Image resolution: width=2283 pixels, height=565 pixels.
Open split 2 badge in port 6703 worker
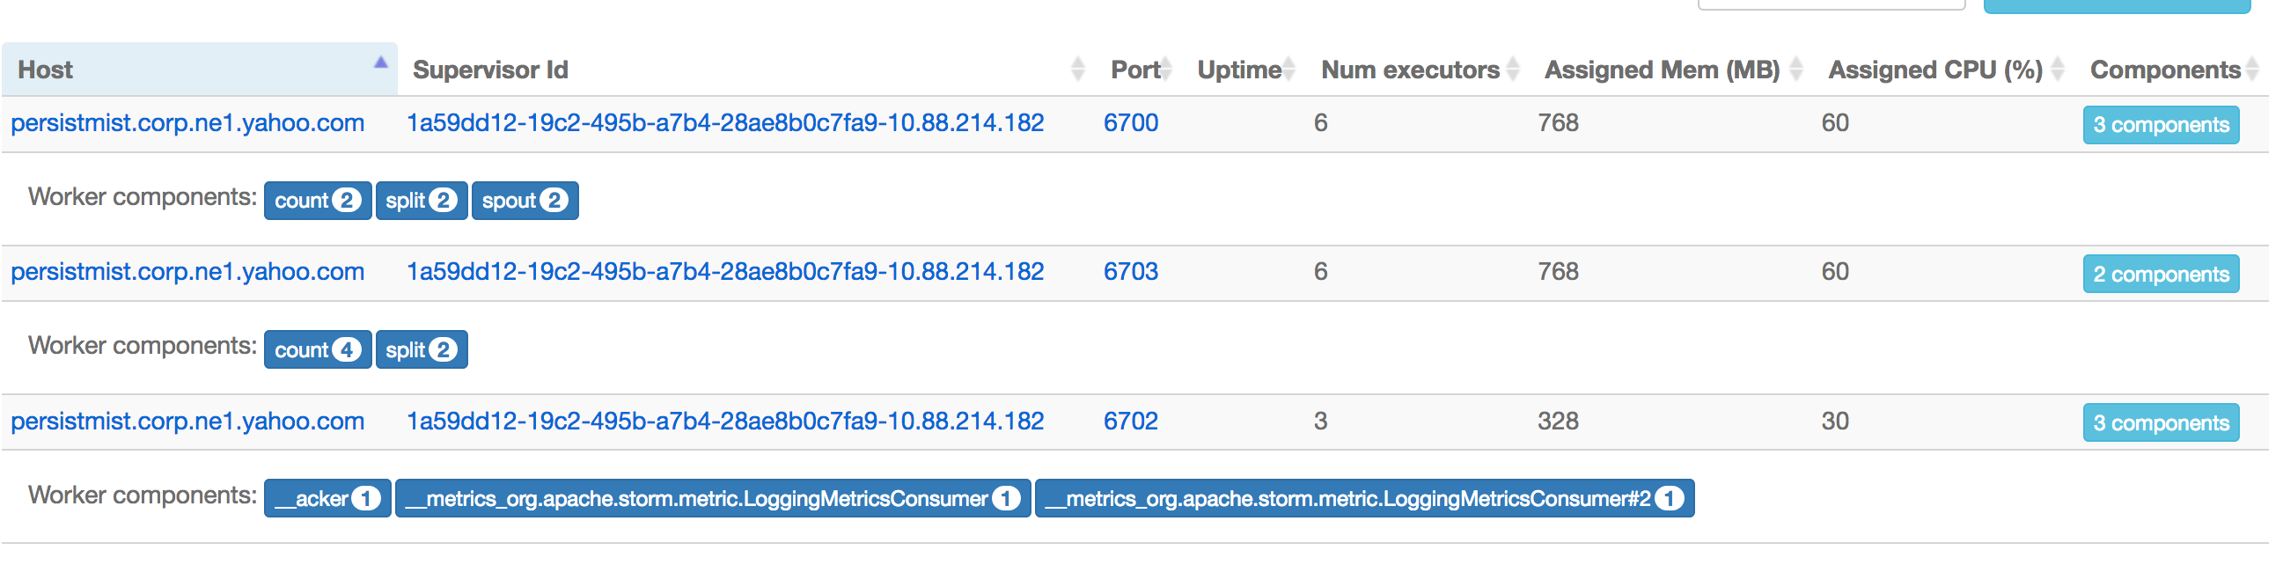(x=421, y=350)
